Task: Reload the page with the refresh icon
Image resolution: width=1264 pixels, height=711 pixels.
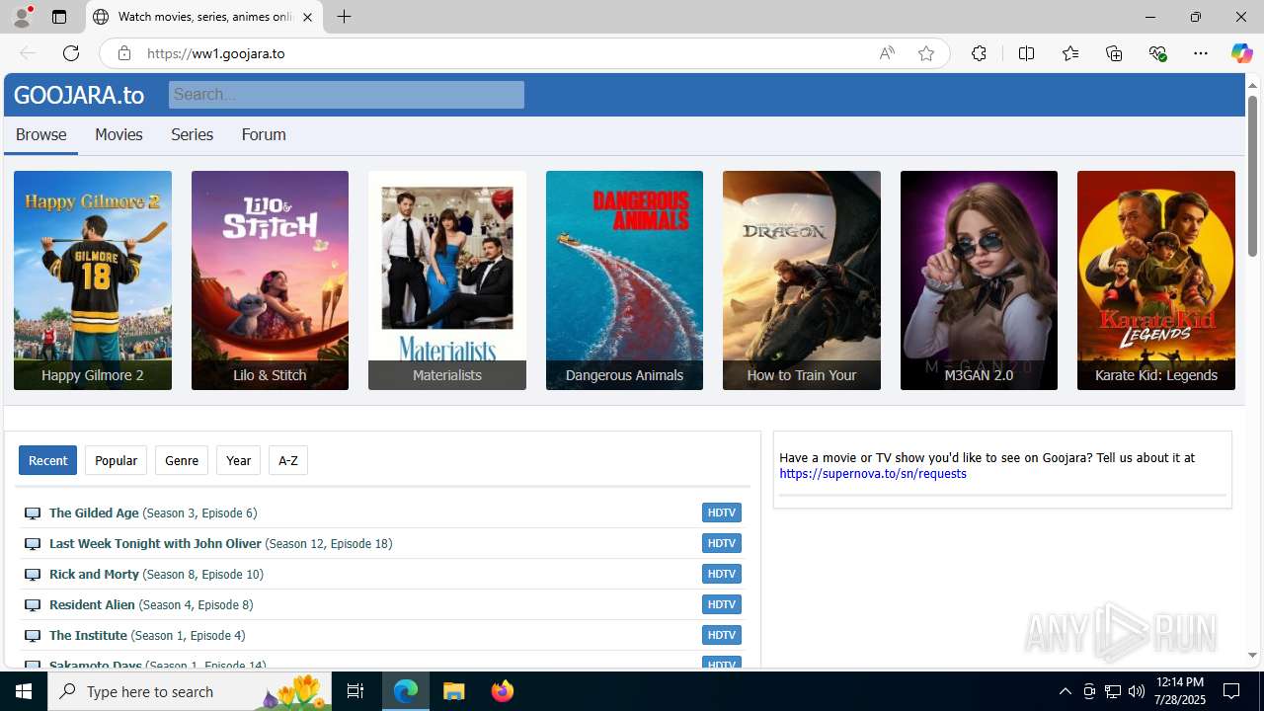Action: pyautogui.click(x=71, y=53)
